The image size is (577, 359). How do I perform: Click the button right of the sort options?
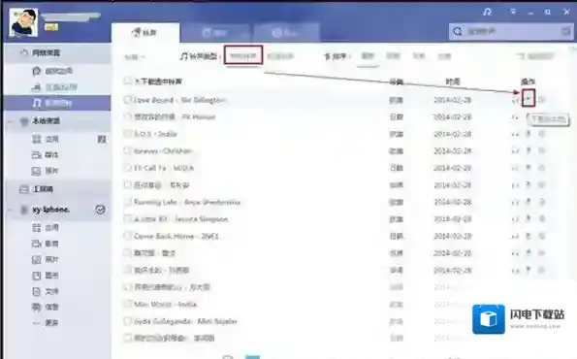(x=535, y=56)
